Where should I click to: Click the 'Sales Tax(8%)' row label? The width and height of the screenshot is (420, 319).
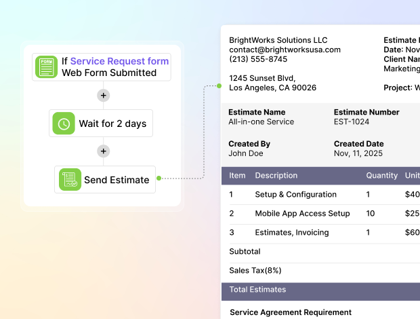click(x=255, y=270)
